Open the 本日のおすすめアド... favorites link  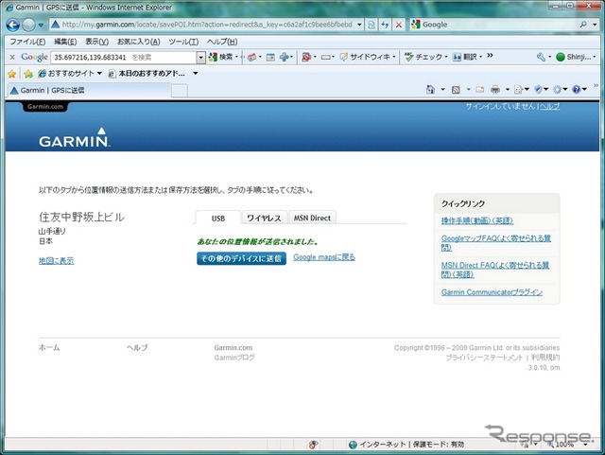tap(147, 74)
